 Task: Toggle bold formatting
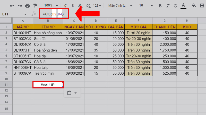(160, 6)
